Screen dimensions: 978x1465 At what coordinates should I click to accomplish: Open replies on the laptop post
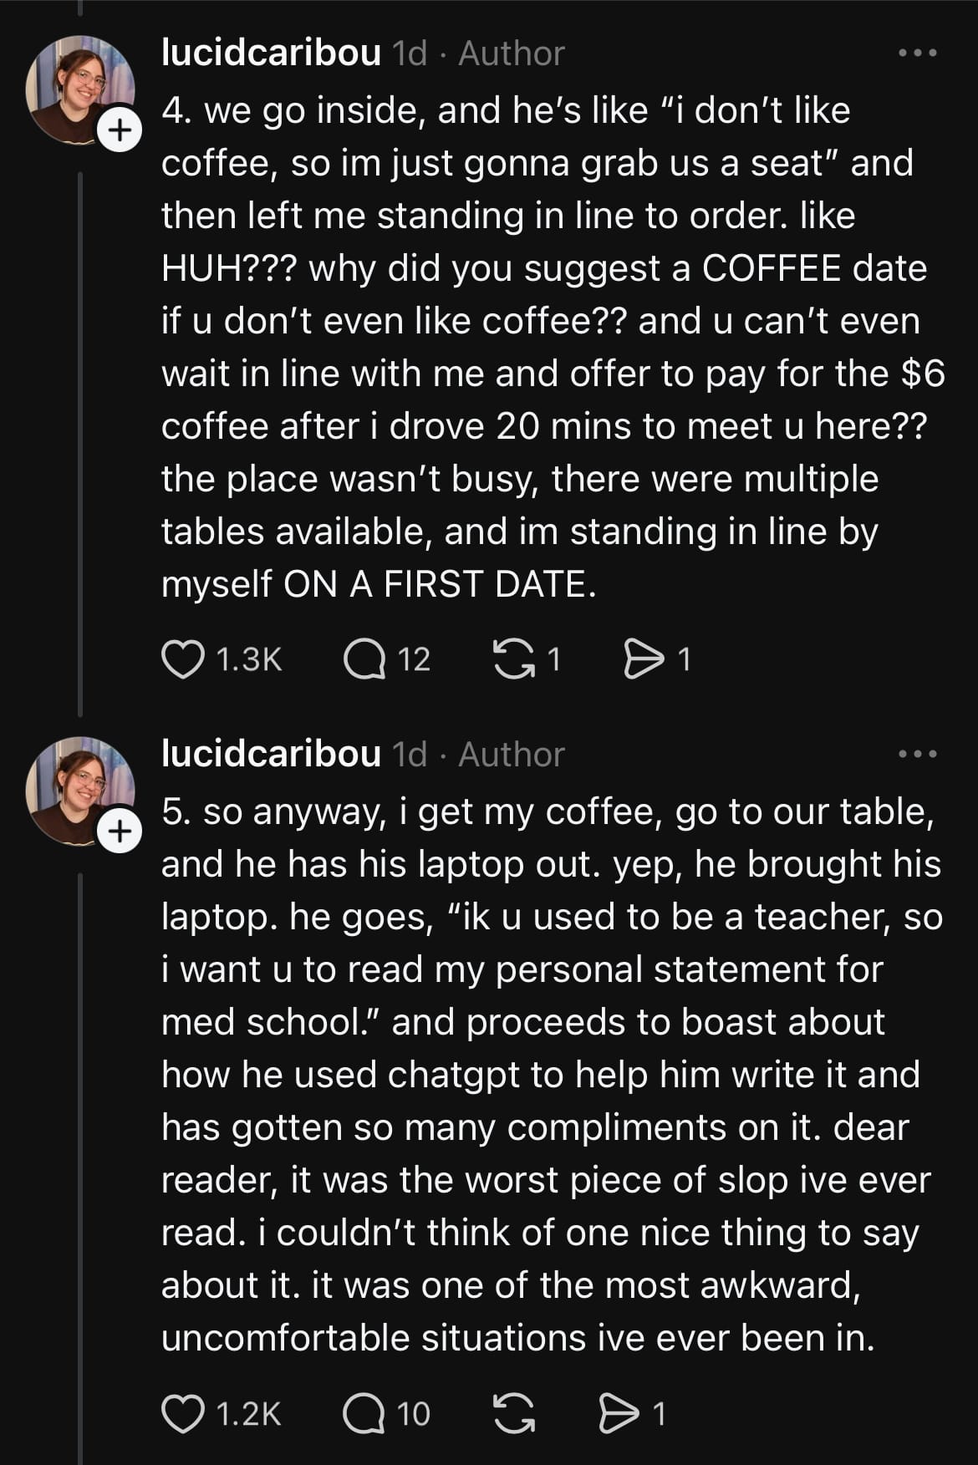click(x=364, y=1413)
